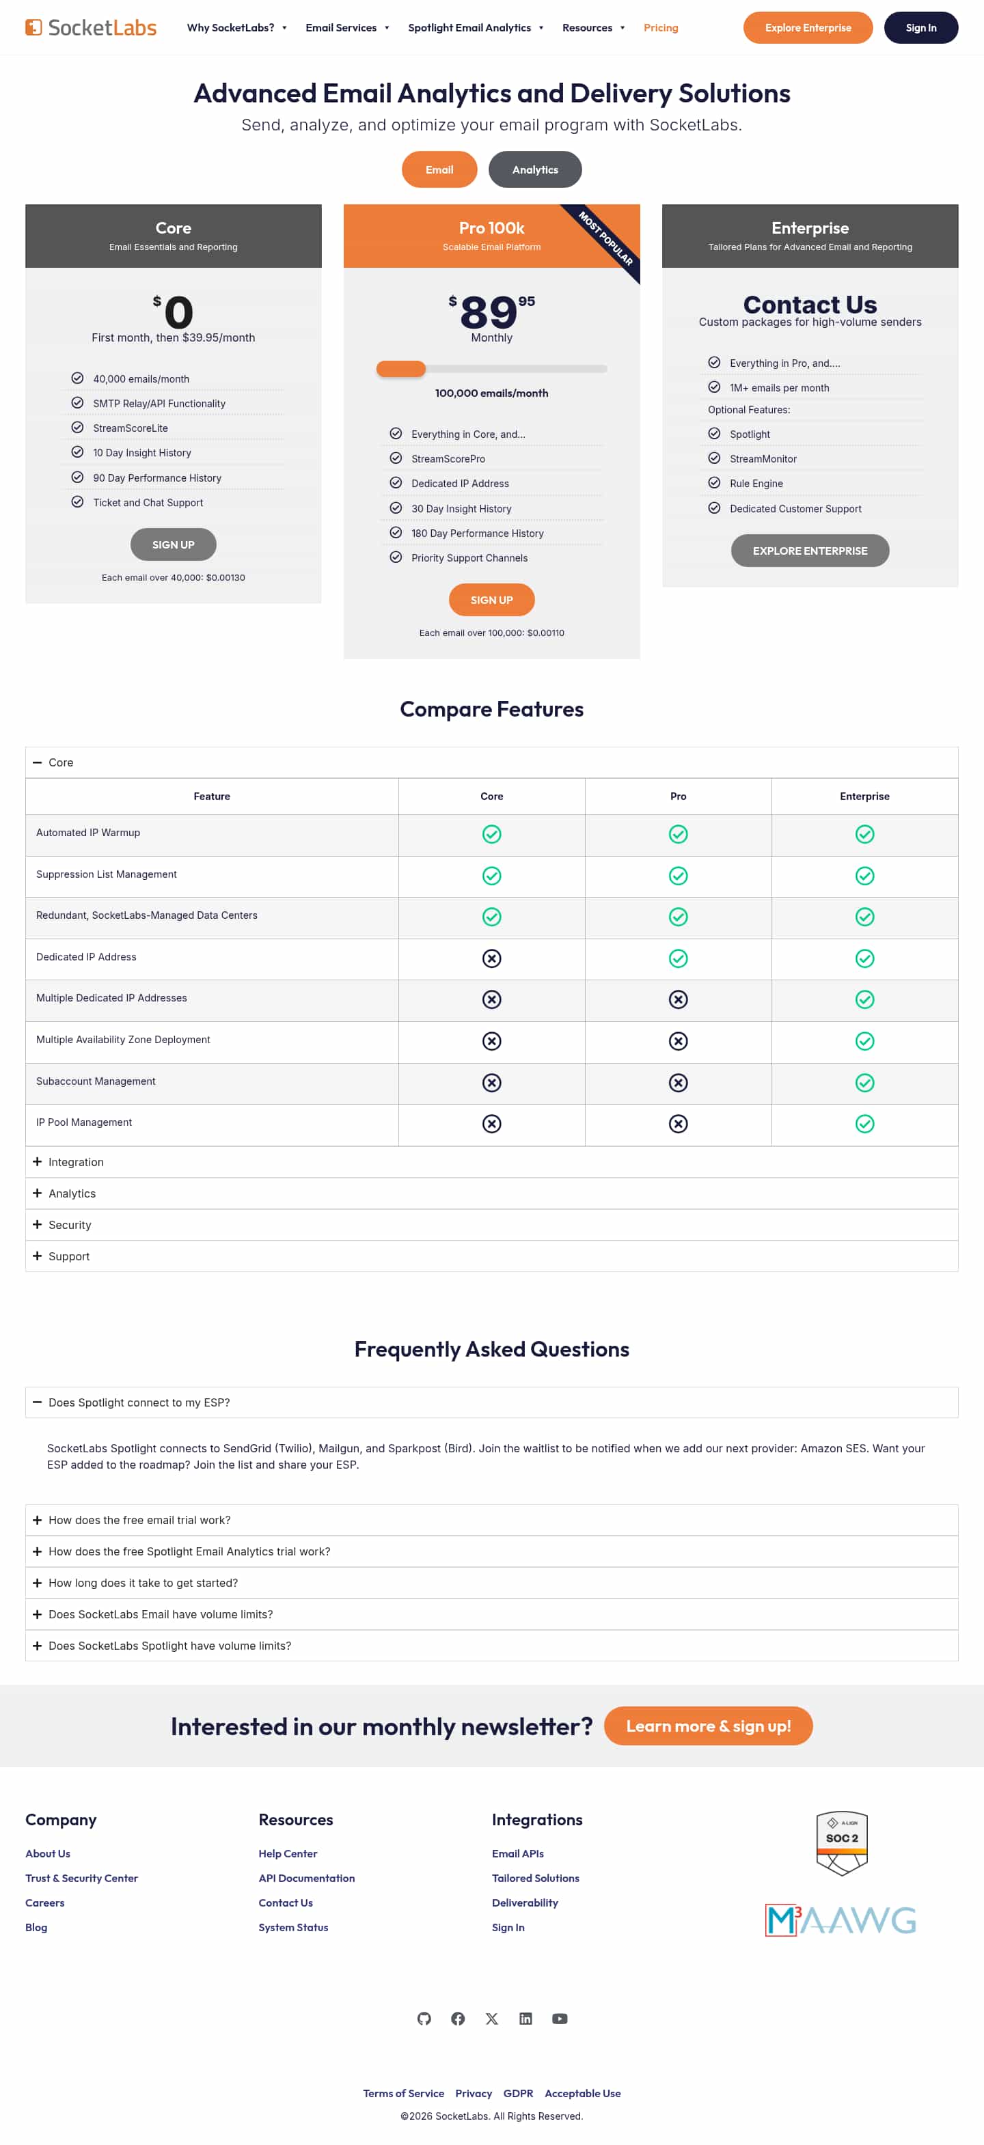Click the M3AAWG logo

tap(840, 1920)
